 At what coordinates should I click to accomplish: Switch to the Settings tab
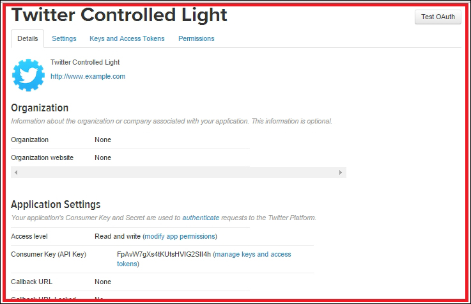click(x=64, y=38)
